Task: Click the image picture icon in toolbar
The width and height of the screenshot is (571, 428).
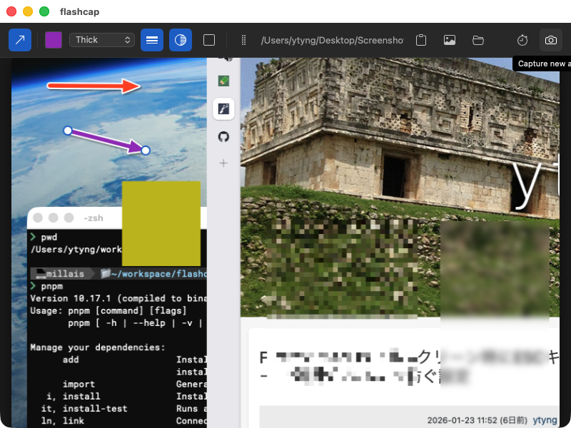Action: (x=450, y=40)
